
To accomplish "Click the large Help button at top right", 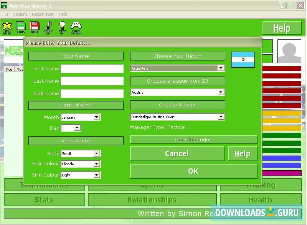I will (x=282, y=28).
